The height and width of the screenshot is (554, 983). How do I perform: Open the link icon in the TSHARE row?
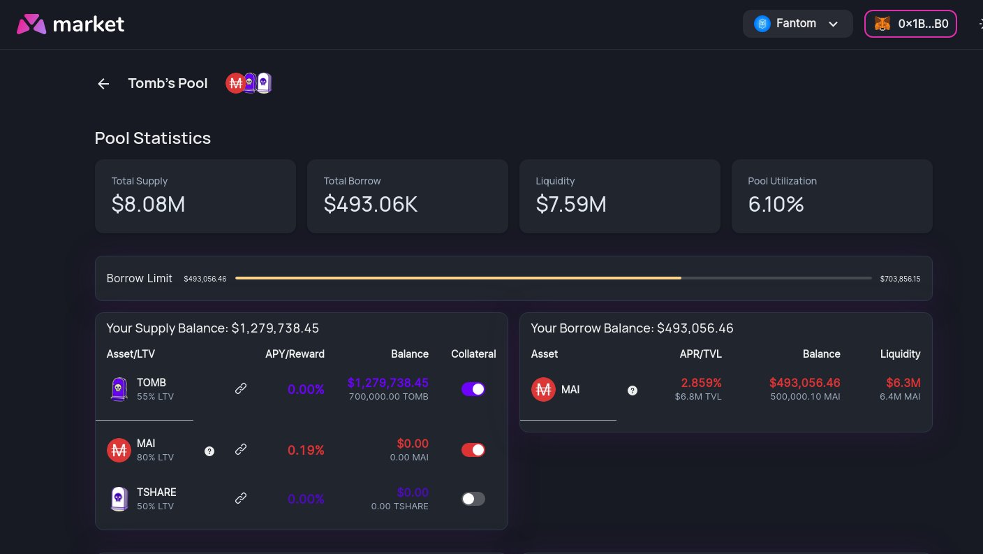pos(241,498)
